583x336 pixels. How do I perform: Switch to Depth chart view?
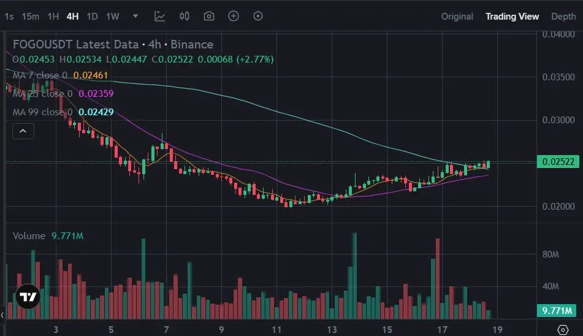click(x=563, y=17)
